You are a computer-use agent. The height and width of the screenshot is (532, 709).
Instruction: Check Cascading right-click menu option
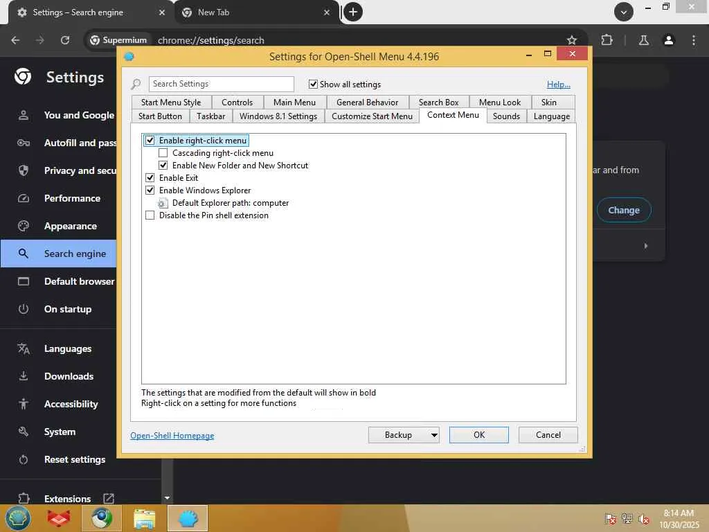click(x=163, y=153)
